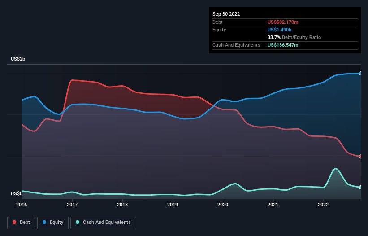Click the blue Equity endpoint marker
The image size is (368, 236).
pyautogui.click(x=360, y=74)
